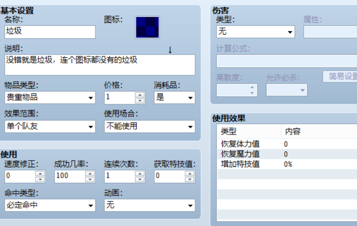
Task: Expand the 命中类型 dropdown
Action: pyautogui.click(x=50, y=205)
